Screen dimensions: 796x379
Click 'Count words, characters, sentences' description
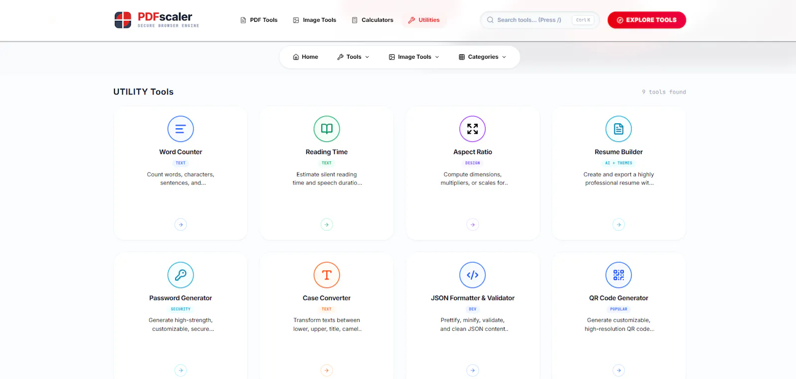pyautogui.click(x=181, y=179)
